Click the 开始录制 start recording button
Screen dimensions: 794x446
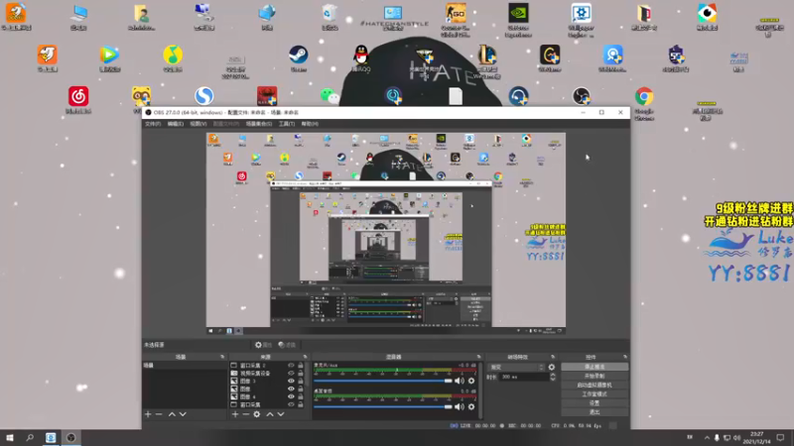coord(595,377)
